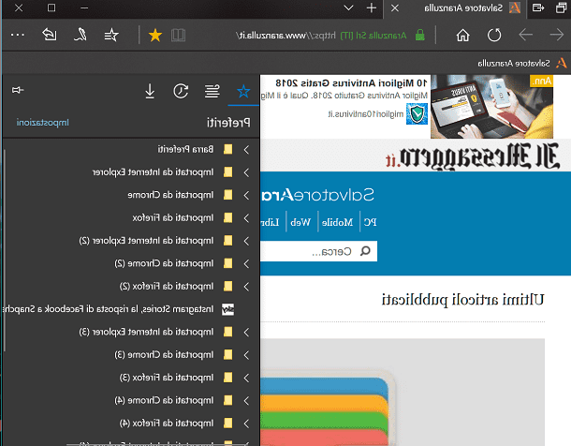Screen dimensions: 571x446
Task: Click the yellow Ann. ad badge
Action: click(541, 81)
